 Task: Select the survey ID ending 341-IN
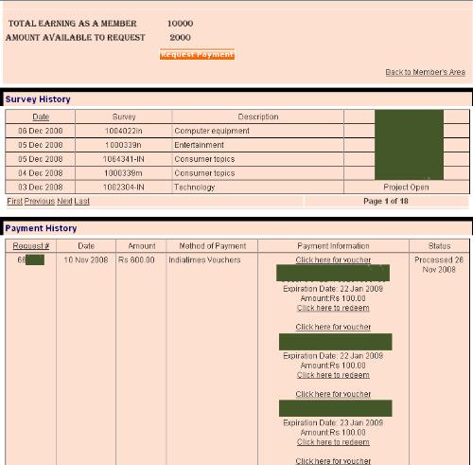point(124,159)
